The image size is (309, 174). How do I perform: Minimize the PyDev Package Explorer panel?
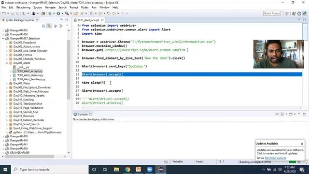coord(61,20)
